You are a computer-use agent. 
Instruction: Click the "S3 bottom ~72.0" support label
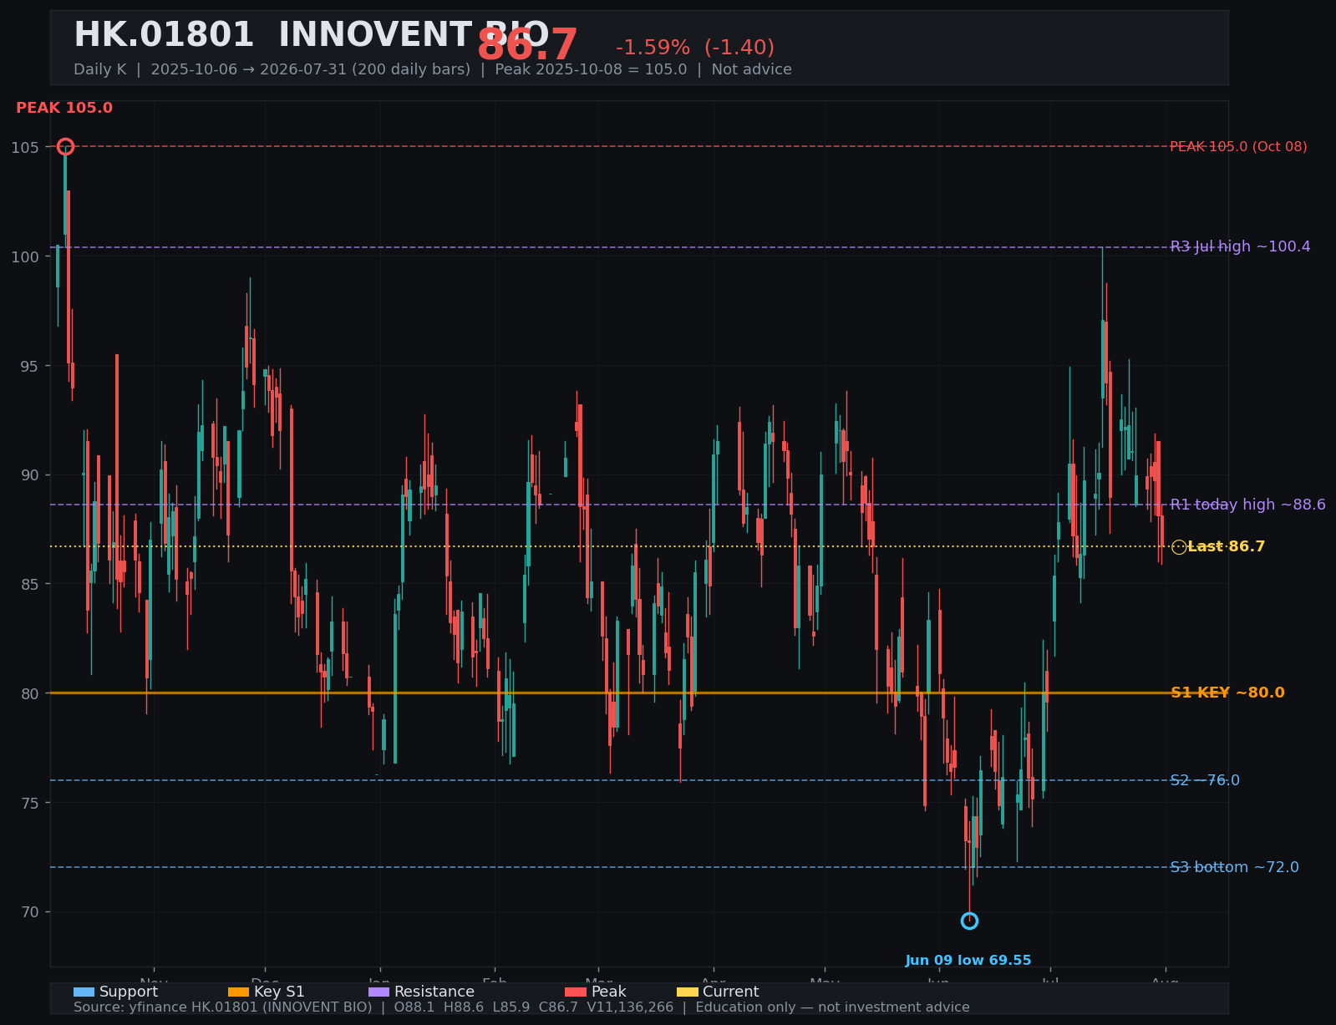tap(1234, 867)
